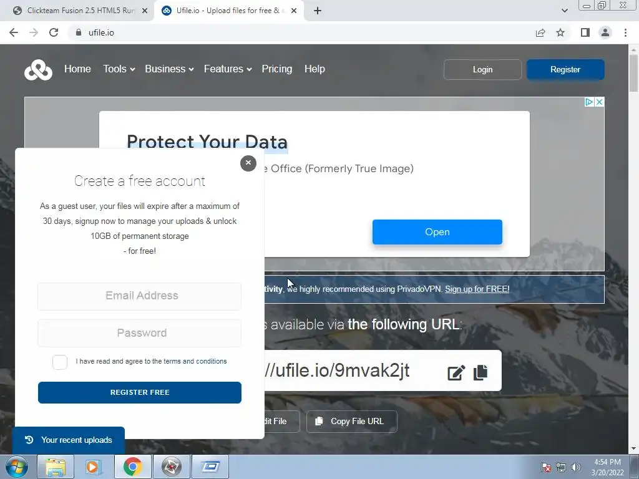Click the share page icon in address bar
The image size is (639, 479).
coord(540,32)
